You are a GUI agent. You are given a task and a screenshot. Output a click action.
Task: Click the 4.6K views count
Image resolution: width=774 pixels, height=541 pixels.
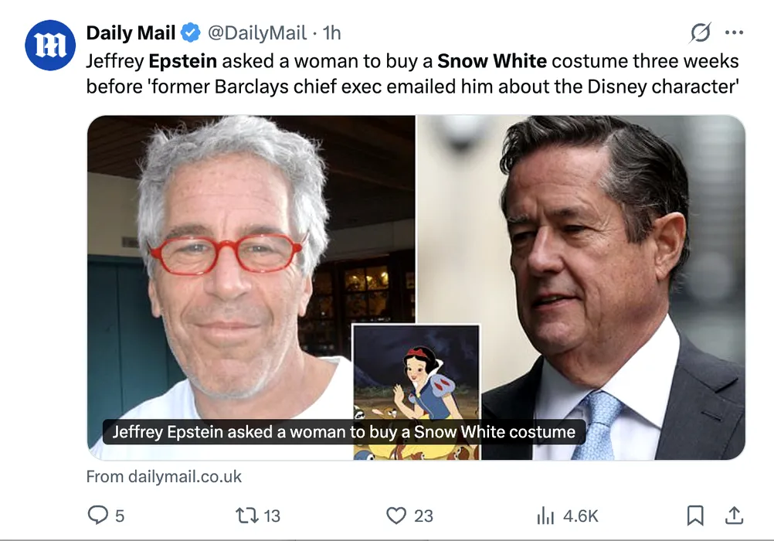[x=580, y=515]
